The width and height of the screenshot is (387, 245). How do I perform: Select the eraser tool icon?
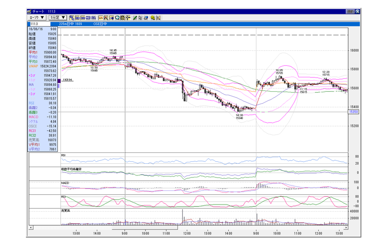pos(146,18)
